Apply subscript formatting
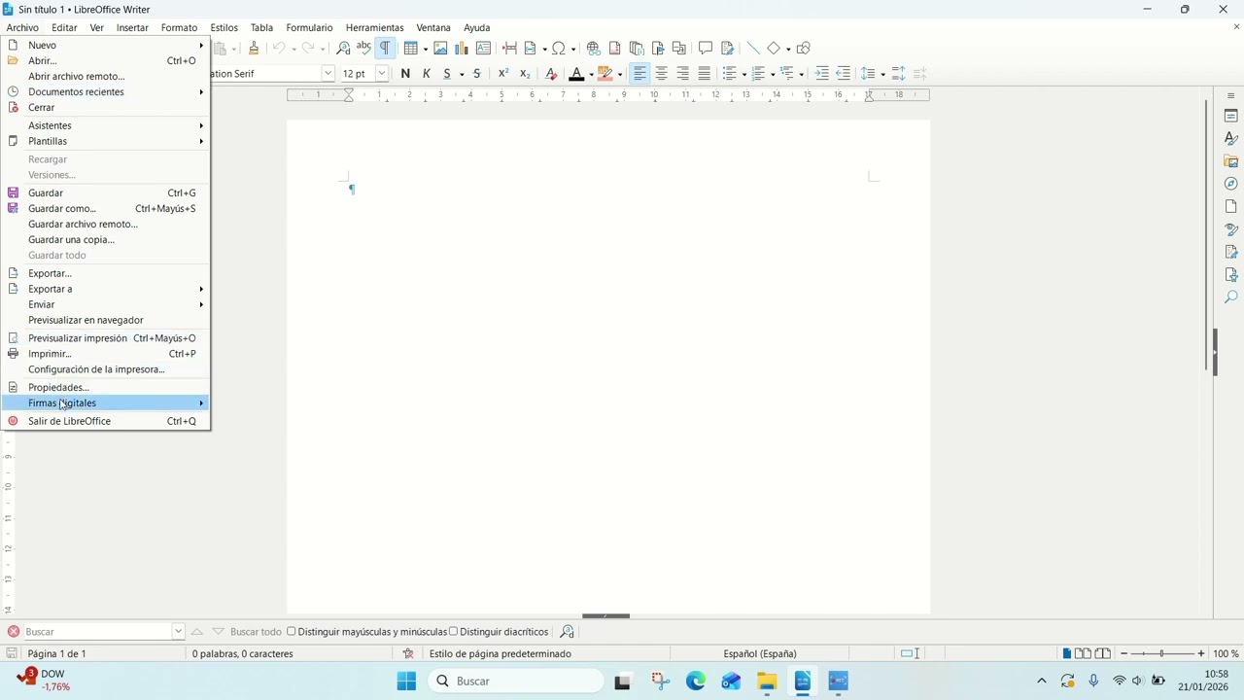Viewport: 1244px width, 700px height. click(x=525, y=74)
